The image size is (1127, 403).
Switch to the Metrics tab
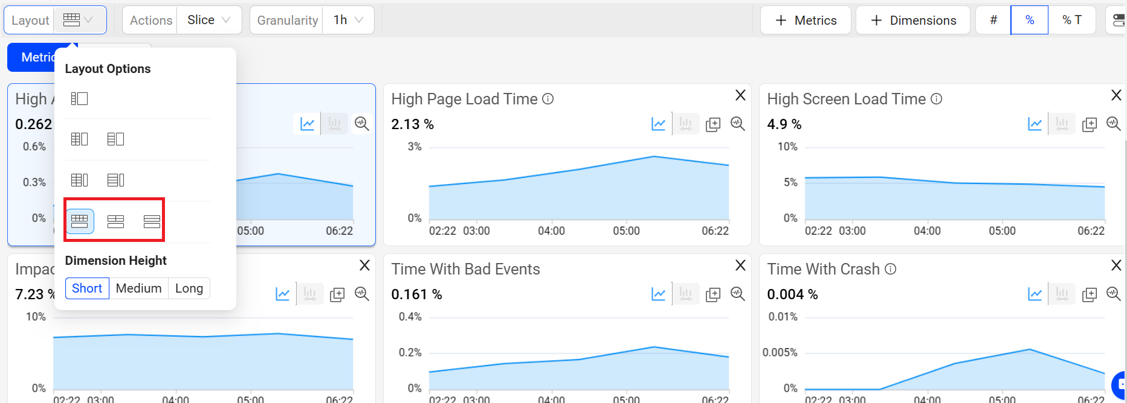click(x=37, y=57)
